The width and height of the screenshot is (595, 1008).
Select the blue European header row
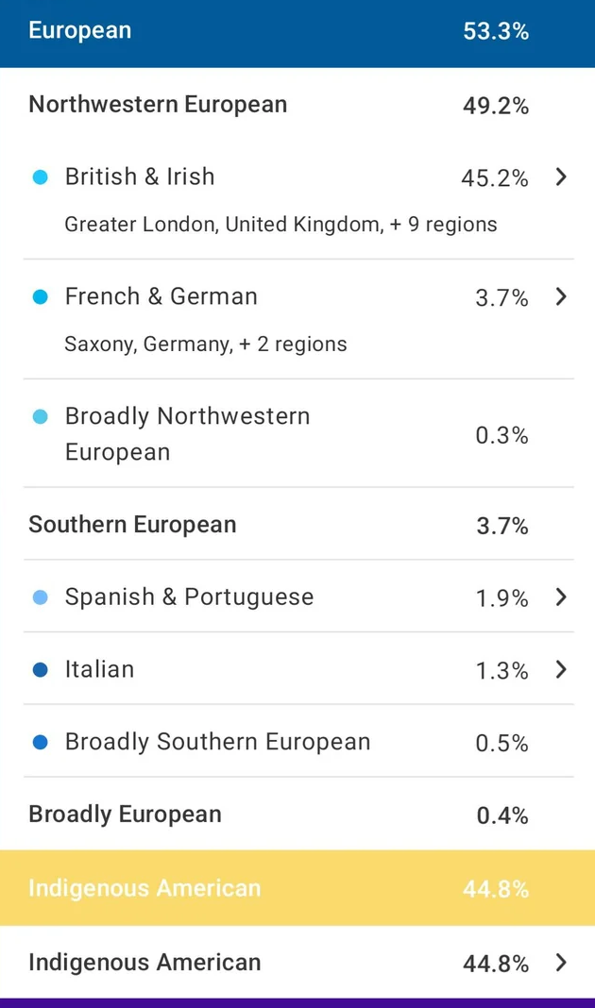tap(297, 33)
